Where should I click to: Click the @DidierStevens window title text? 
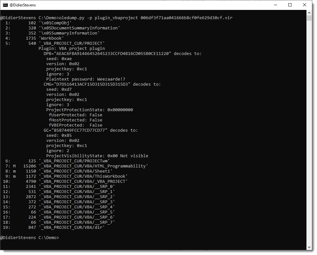(22, 5)
